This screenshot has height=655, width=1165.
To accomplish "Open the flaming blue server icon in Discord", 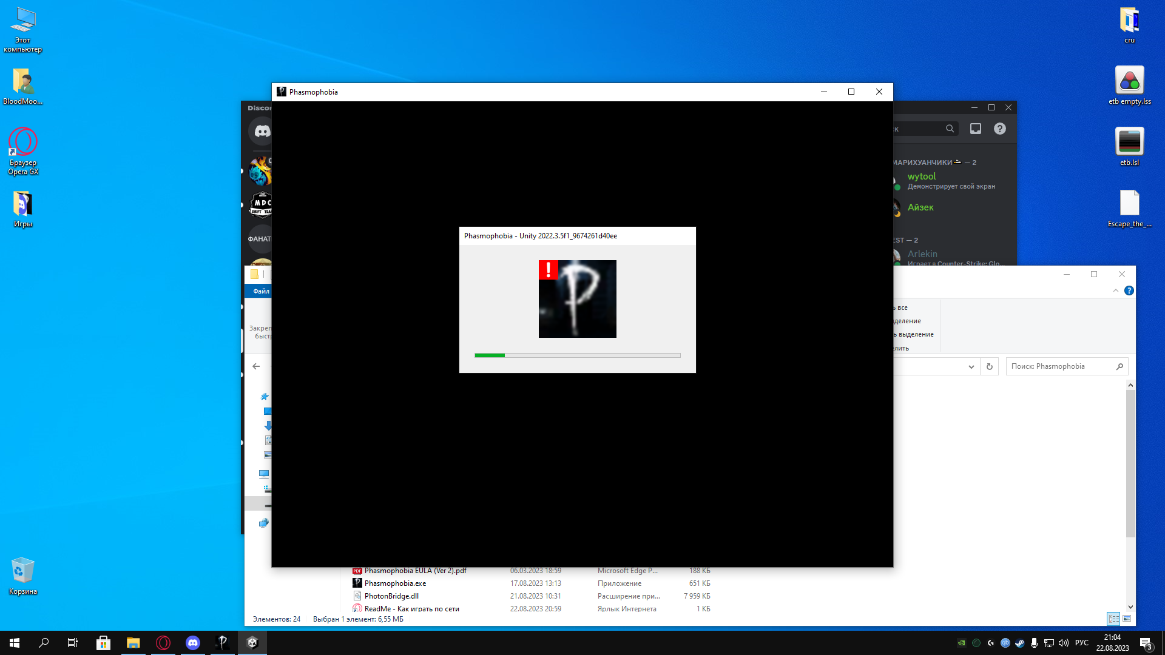I will pyautogui.click(x=261, y=171).
